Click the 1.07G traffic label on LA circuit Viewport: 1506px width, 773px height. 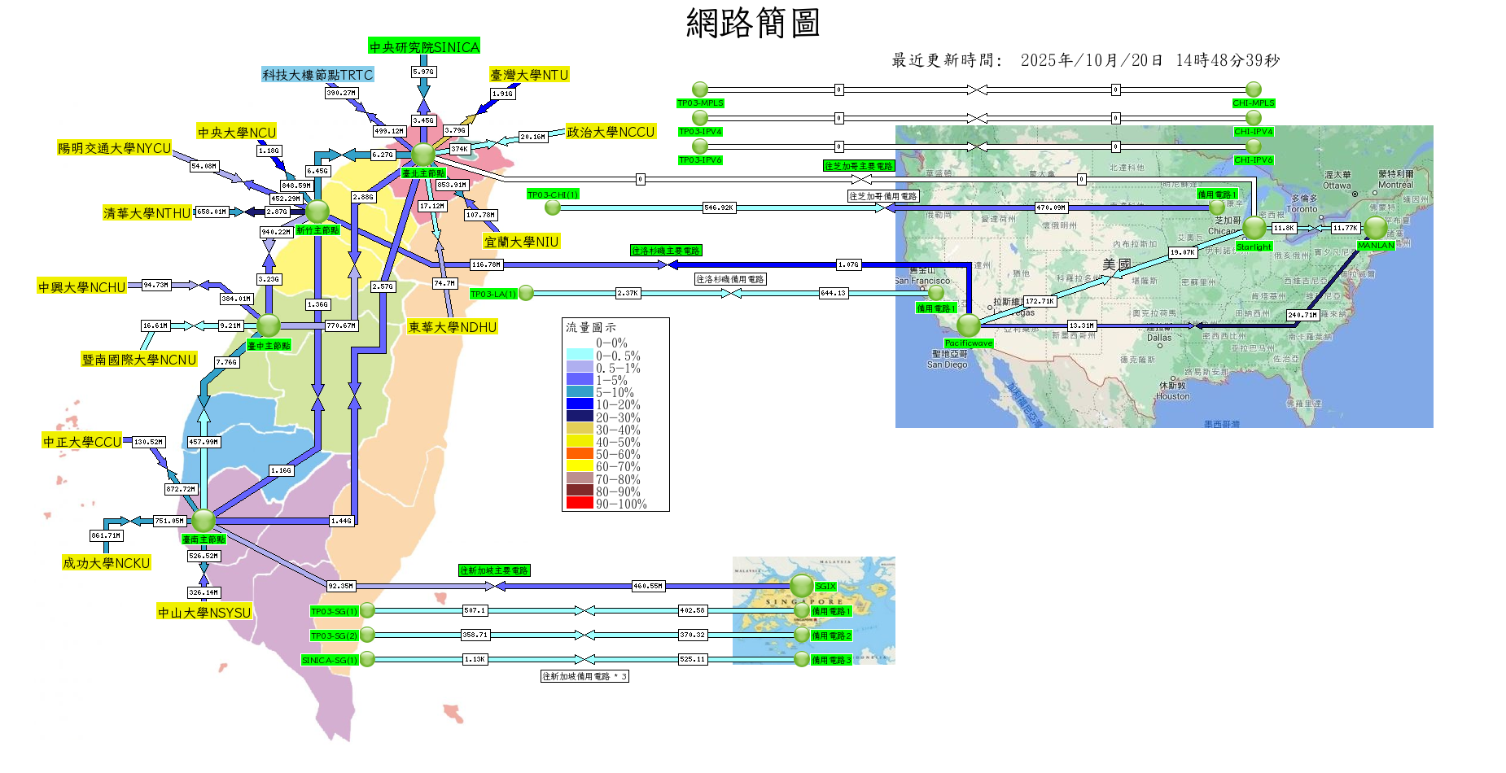(848, 264)
